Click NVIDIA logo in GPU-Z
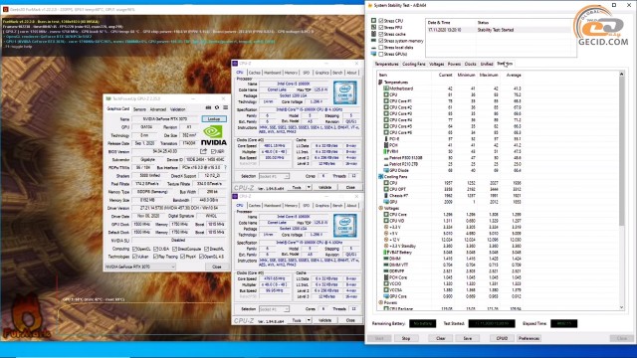637x358 pixels. tap(214, 135)
